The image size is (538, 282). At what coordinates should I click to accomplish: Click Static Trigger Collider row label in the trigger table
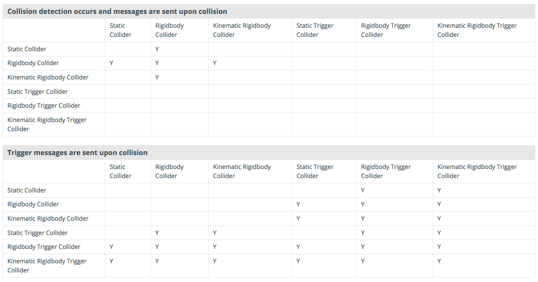point(37,233)
